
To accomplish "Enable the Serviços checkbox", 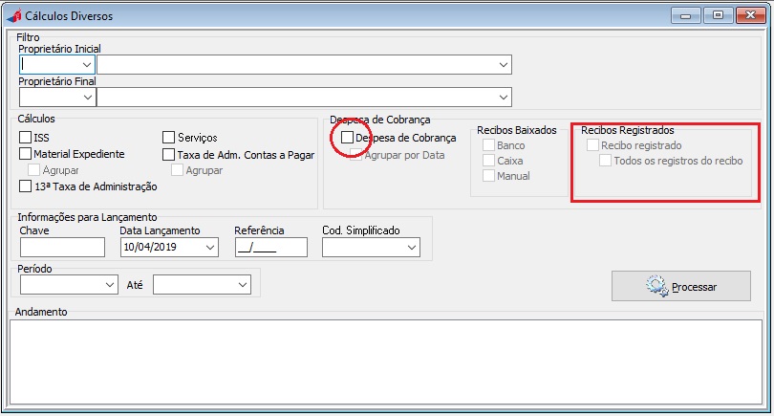I will point(169,138).
